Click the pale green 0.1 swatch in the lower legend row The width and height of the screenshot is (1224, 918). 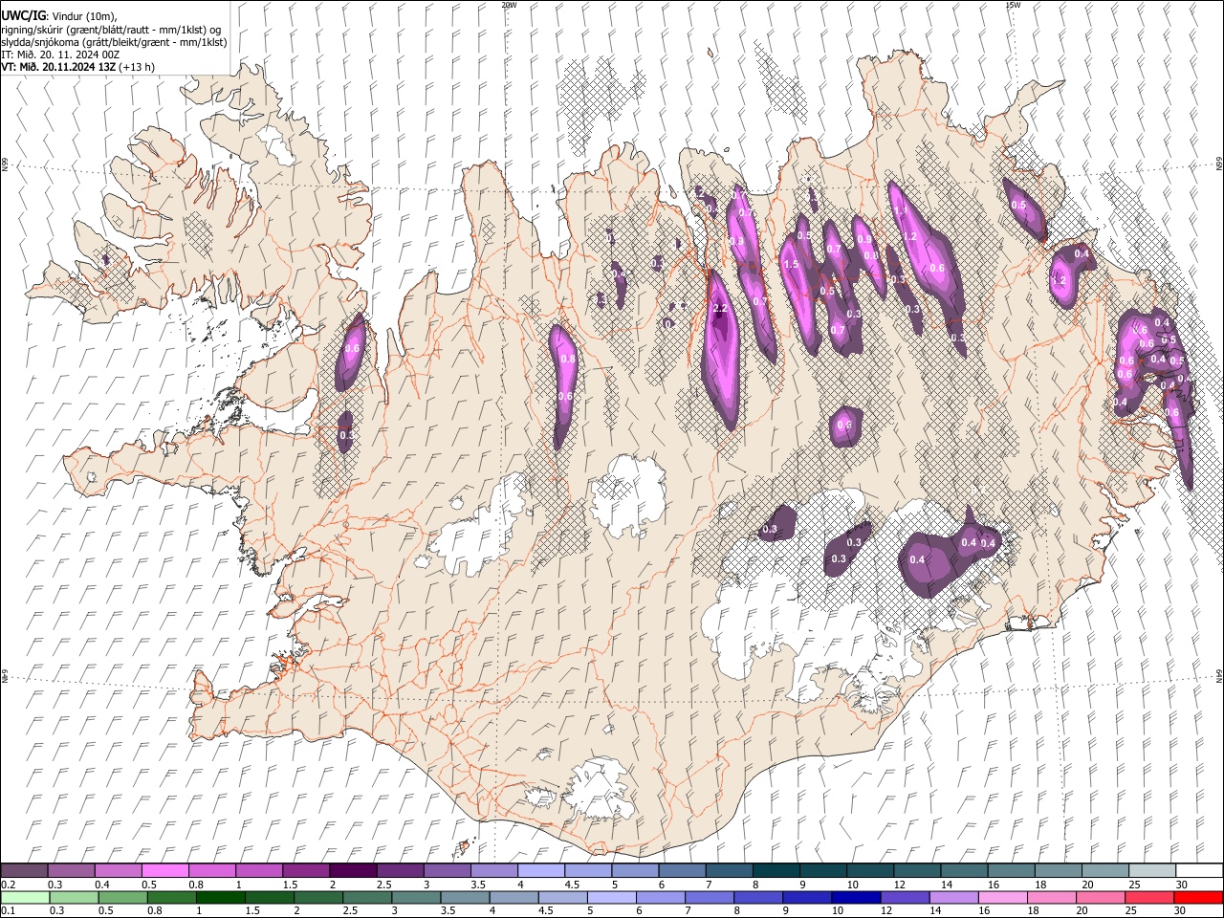26,897
